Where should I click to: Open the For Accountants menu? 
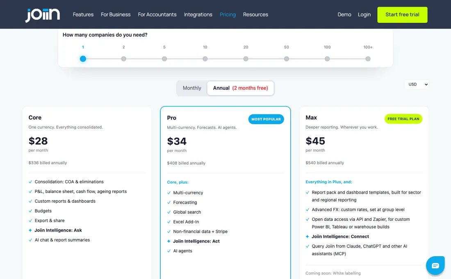click(157, 14)
